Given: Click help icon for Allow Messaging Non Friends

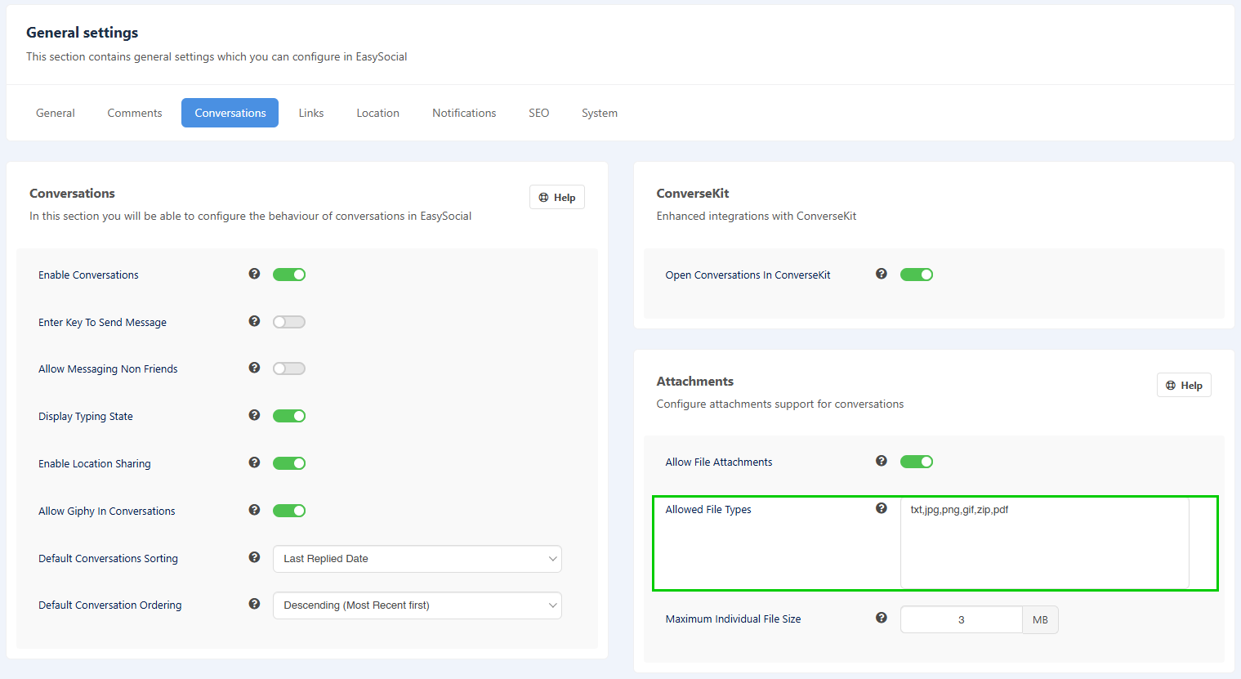Looking at the screenshot, I should click(254, 368).
